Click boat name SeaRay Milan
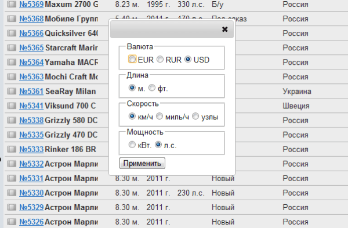The width and height of the screenshot is (348, 228). [x=71, y=91]
